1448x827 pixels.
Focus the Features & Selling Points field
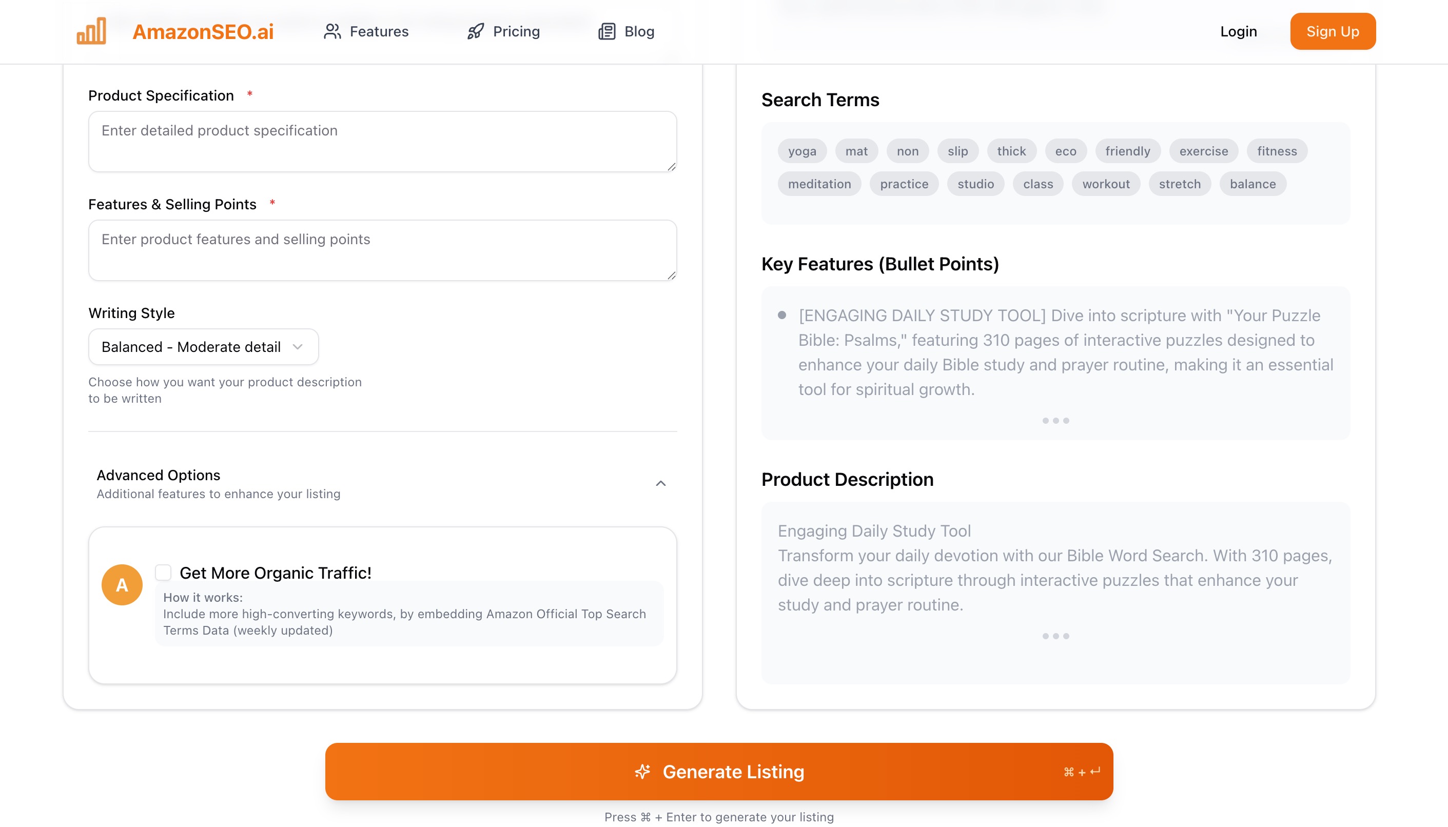[x=382, y=250]
